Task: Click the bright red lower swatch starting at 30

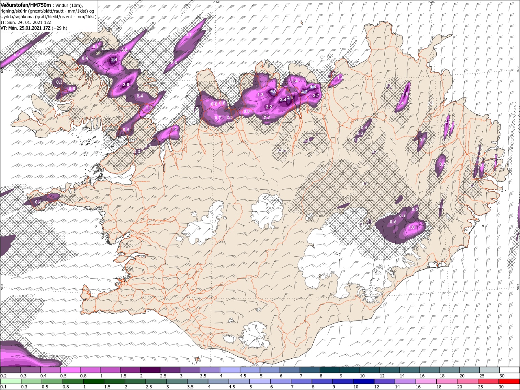Action: (x=509, y=381)
